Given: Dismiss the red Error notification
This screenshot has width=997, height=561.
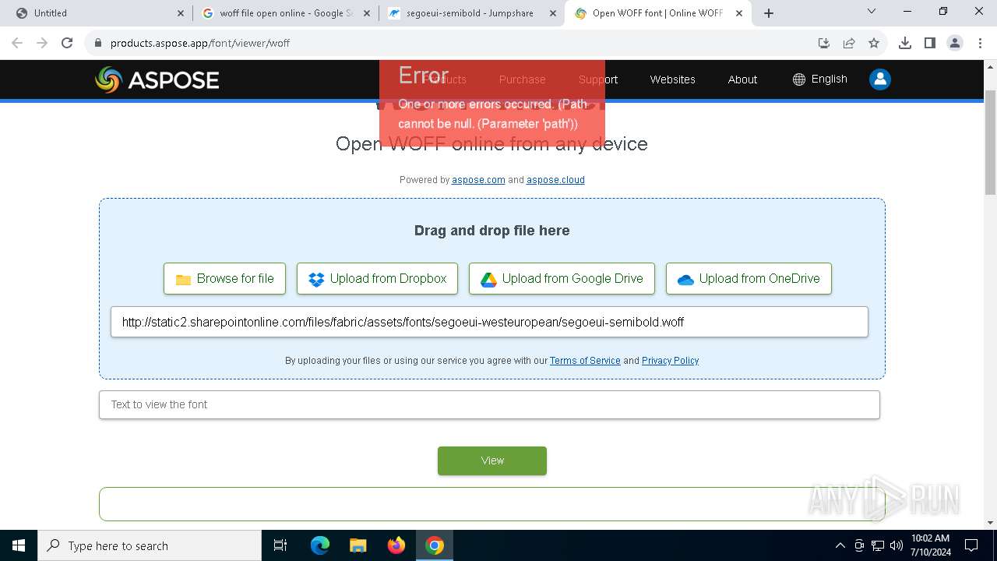Looking at the screenshot, I should coord(492,102).
